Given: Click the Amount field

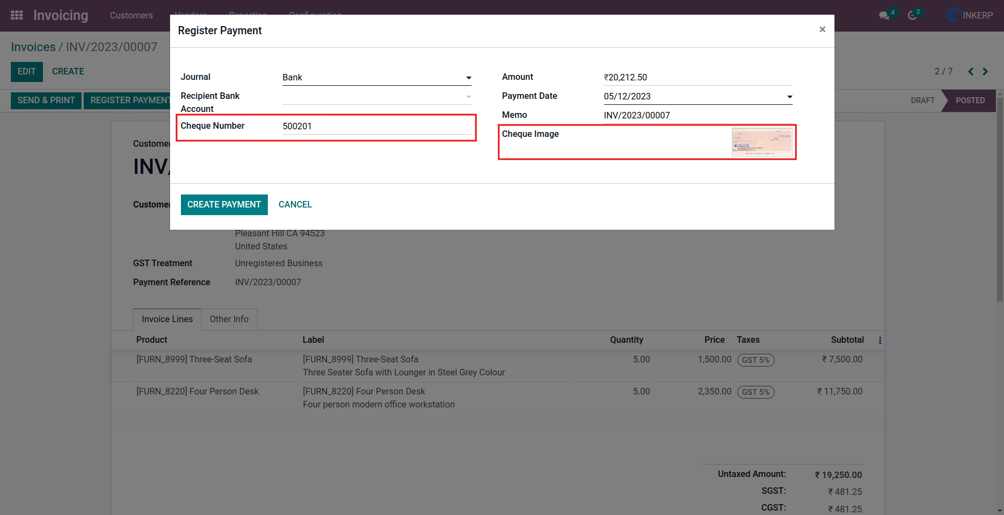Looking at the screenshot, I should [698, 77].
